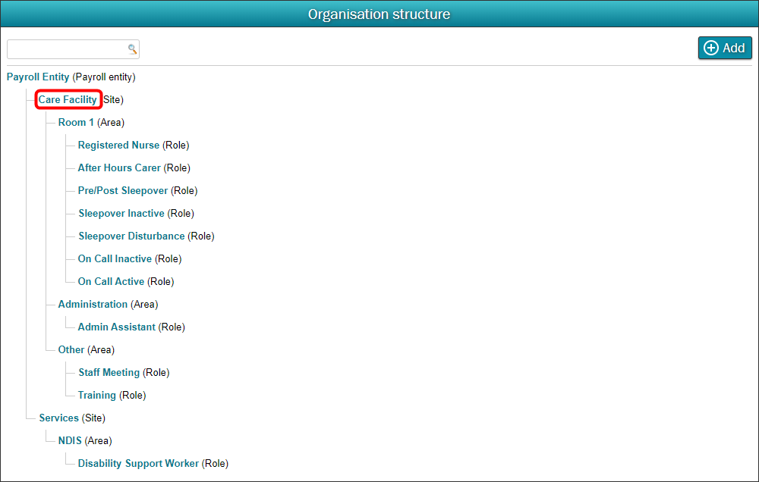Open the Sleepover Disturbance role
Image resolution: width=759 pixels, height=482 pixels.
(131, 236)
